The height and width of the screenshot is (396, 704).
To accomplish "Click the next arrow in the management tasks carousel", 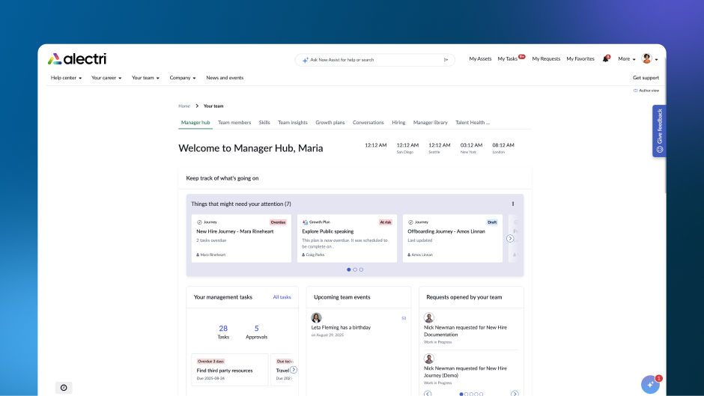I will (293, 370).
